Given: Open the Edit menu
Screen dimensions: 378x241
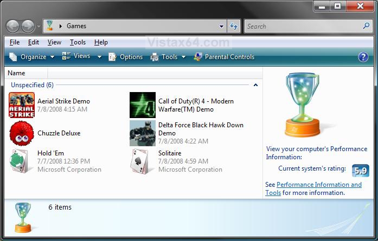Looking at the screenshot, I should pyautogui.click(x=34, y=42).
